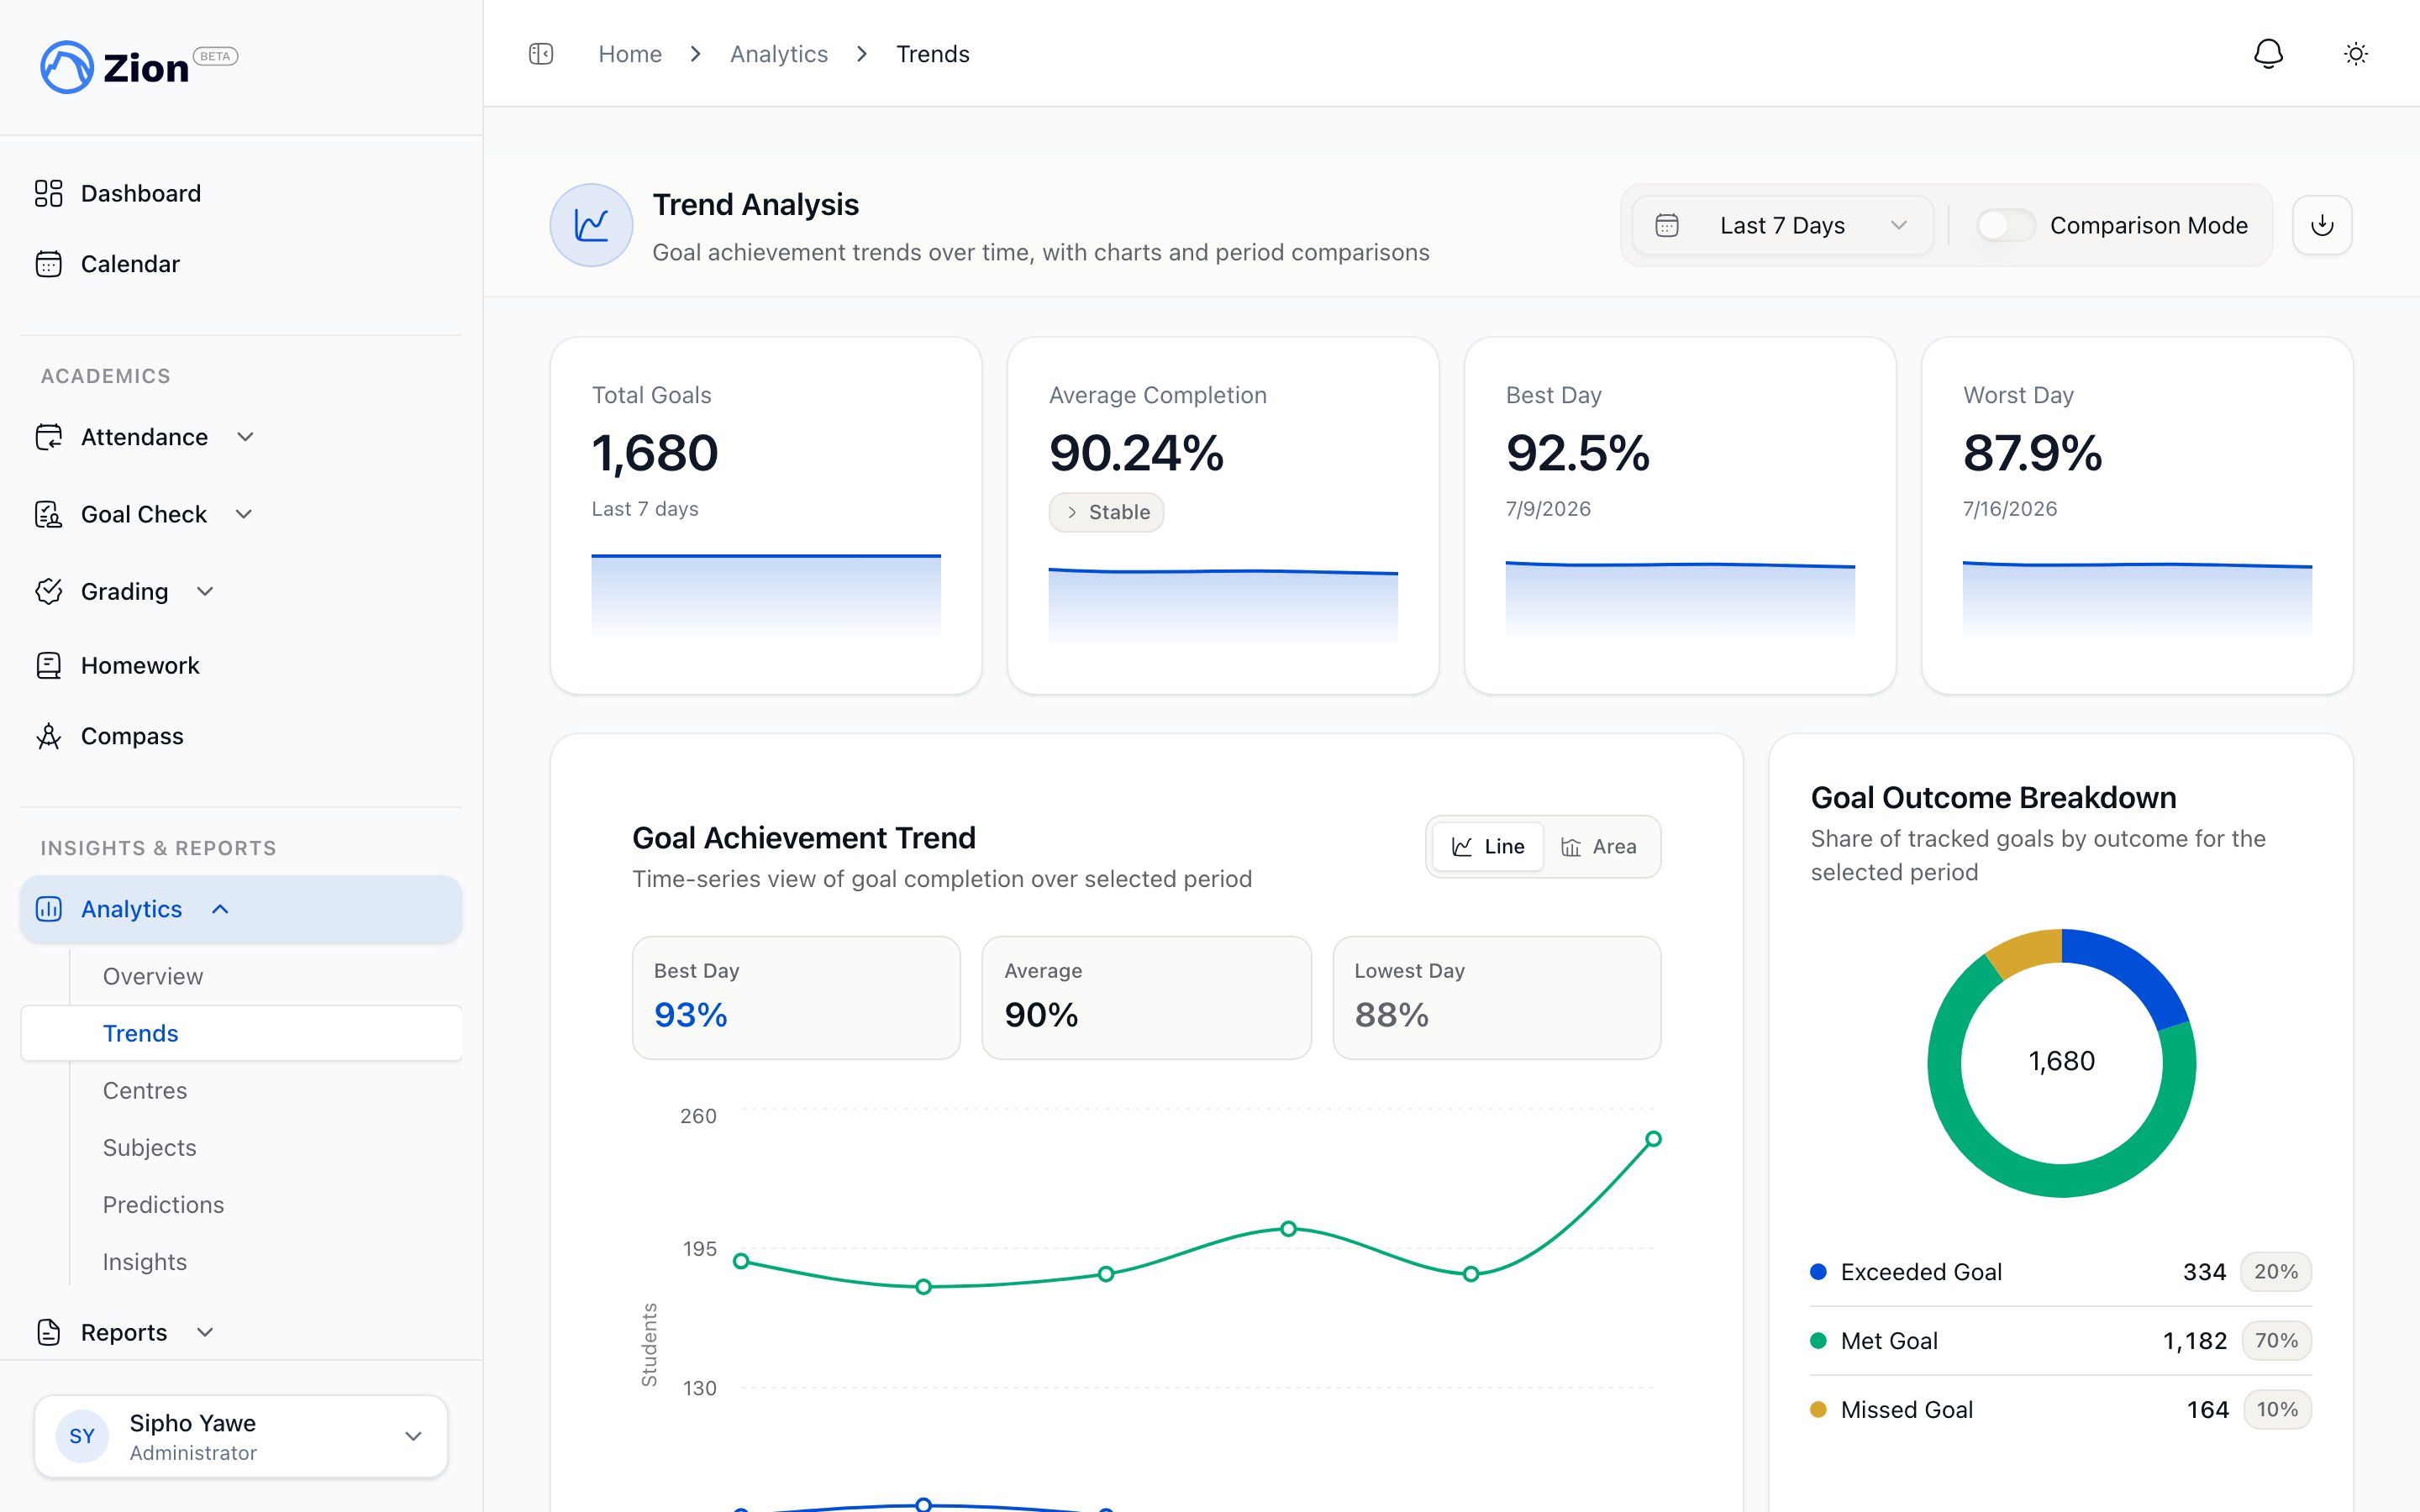Click the Stable trend badge
Image resolution: width=2420 pixels, height=1512 pixels.
(1106, 512)
